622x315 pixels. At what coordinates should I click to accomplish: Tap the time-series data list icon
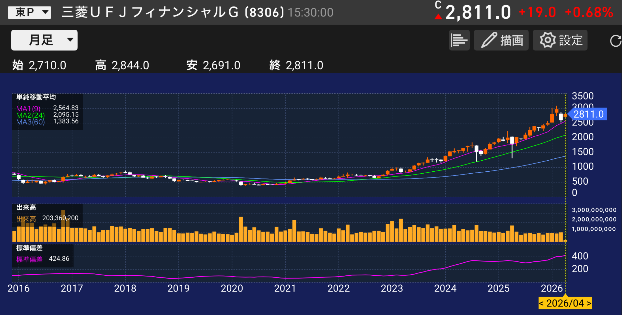pyautogui.click(x=459, y=40)
